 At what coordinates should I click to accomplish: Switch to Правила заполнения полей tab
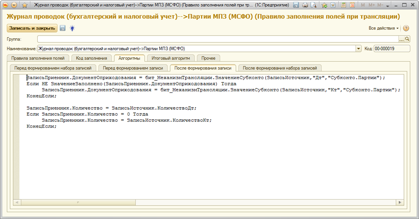point(38,58)
